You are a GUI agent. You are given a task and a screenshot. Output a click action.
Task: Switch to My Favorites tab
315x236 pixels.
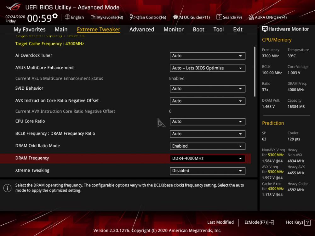[x=30, y=30]
